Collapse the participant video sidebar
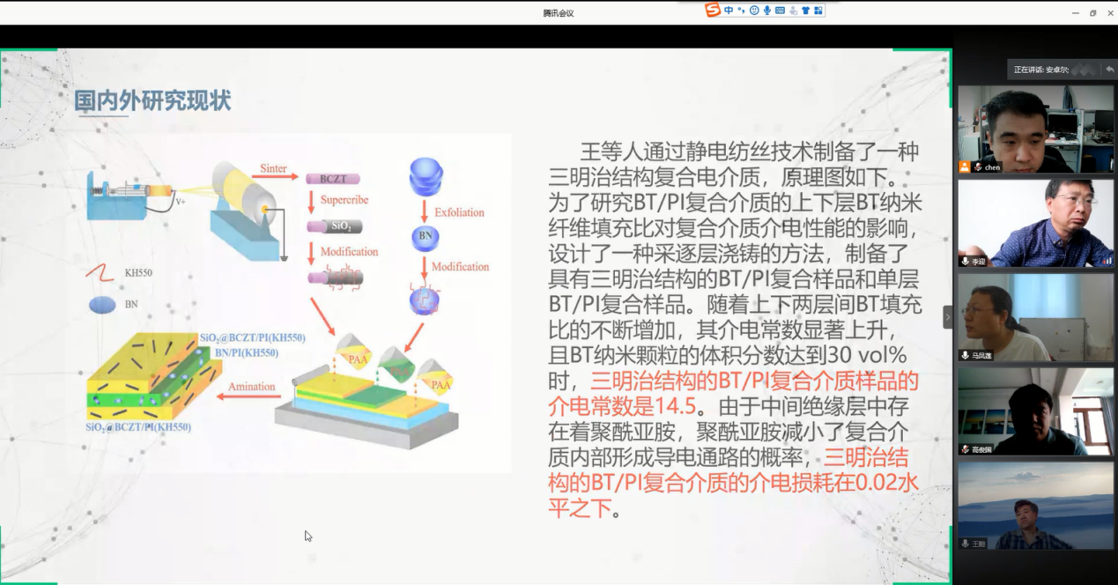This screenshot has width=1118, height=585. click(x=948, y=316)
